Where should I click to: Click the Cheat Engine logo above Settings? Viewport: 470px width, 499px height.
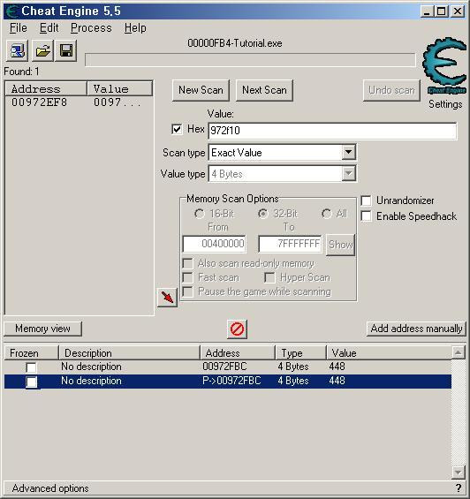444,66
